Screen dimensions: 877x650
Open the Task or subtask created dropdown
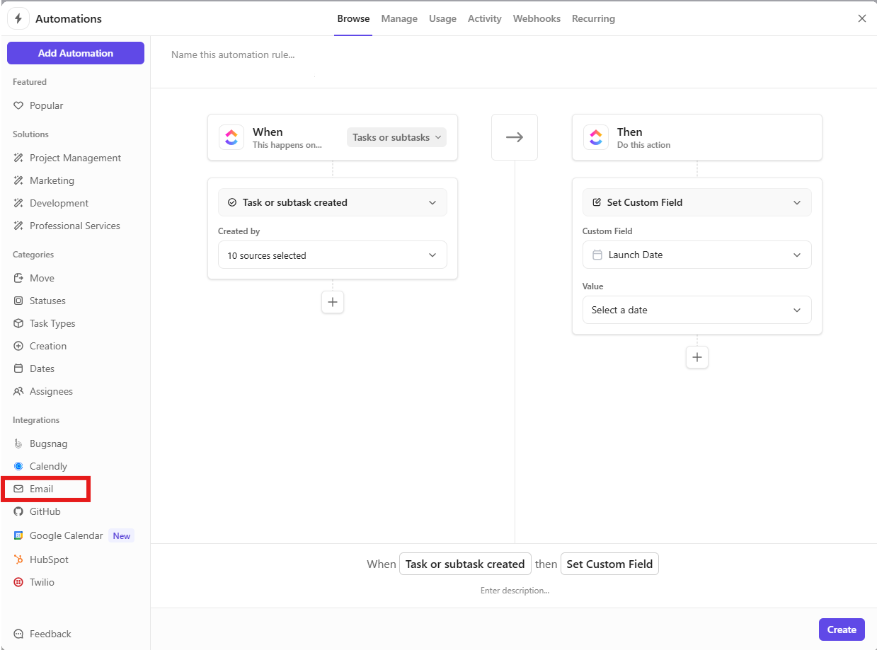(333, 202)
